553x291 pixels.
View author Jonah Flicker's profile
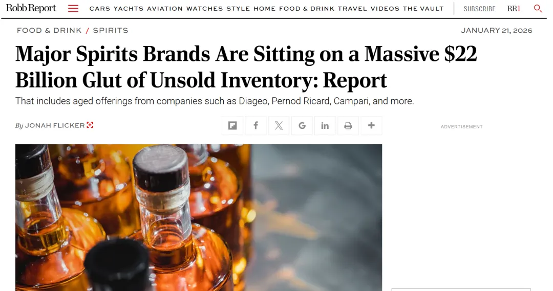point(55,126)
